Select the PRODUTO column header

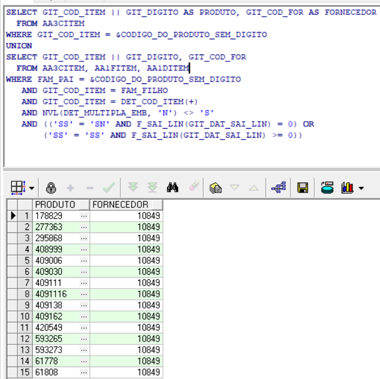61,205
